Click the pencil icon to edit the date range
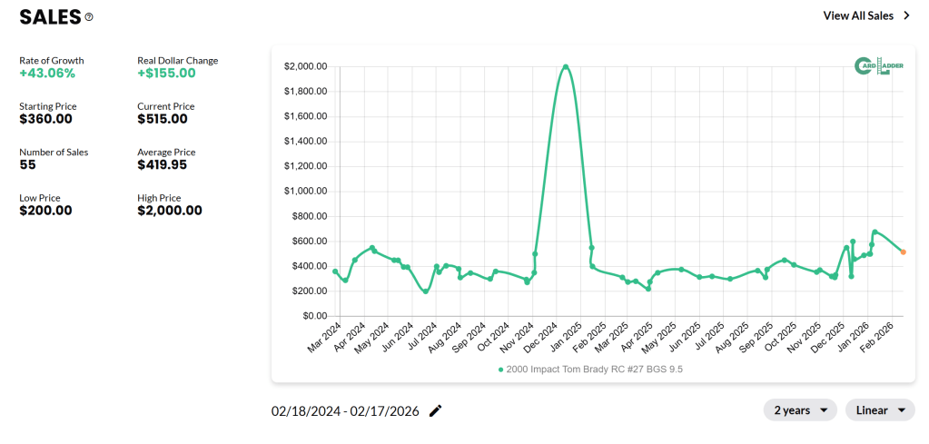 (x=436, y=411)
